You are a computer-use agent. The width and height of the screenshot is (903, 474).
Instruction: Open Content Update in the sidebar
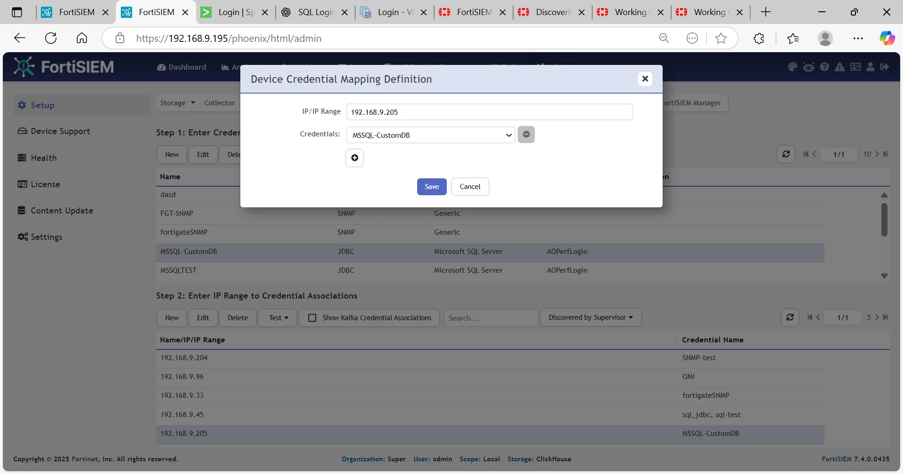pos(55,211)
